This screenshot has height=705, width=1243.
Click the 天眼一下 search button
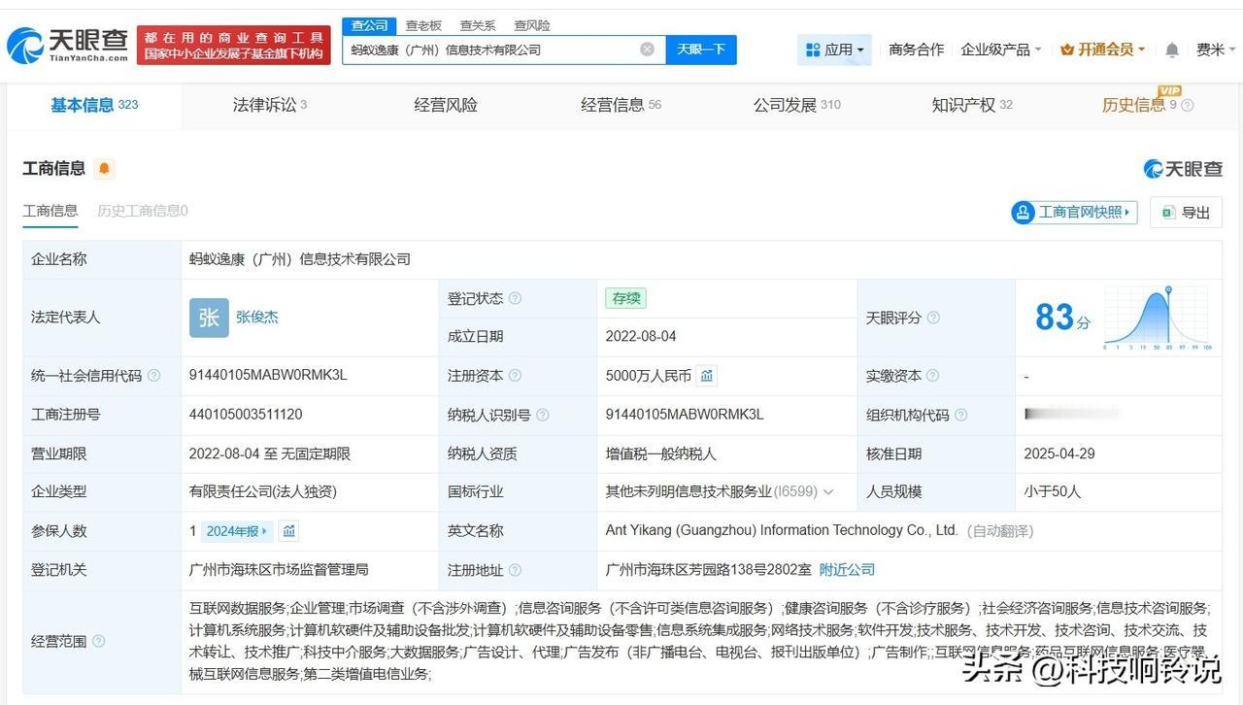tap(701, 50)
